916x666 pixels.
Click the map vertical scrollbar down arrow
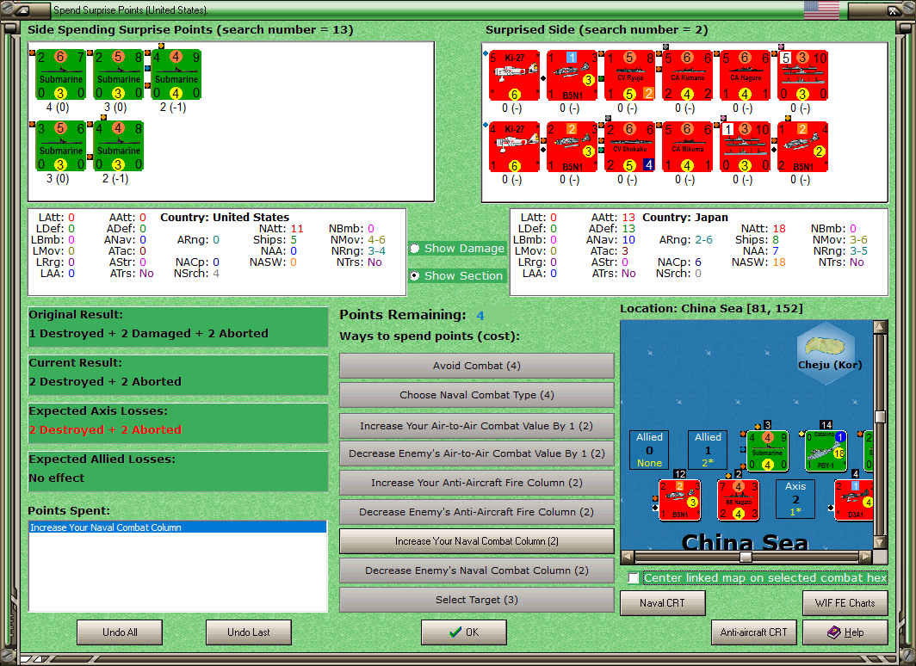[881, 542]
